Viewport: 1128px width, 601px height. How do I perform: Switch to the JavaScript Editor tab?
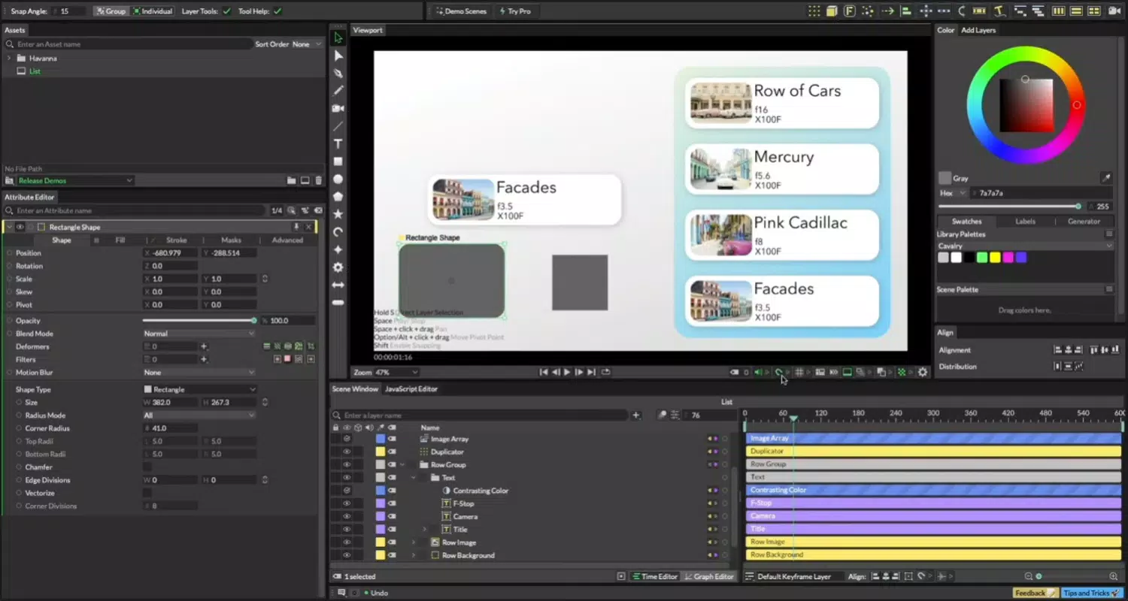pyautogui.click(x=411, y=389)
